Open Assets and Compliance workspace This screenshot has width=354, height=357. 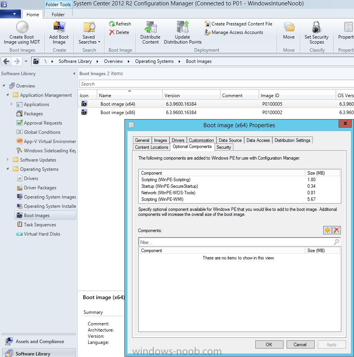pos(39,342)
